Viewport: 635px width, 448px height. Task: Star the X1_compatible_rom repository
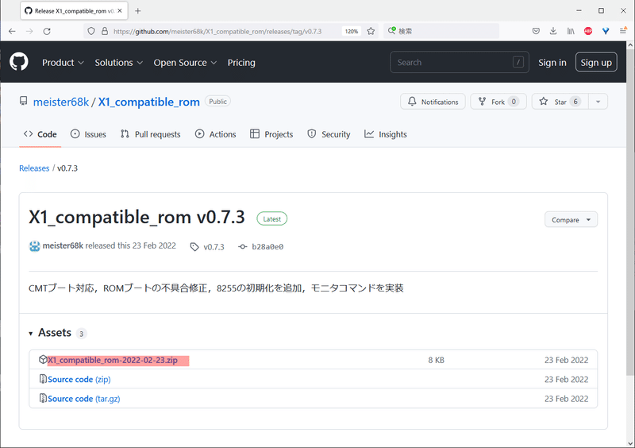coord(560,102)
